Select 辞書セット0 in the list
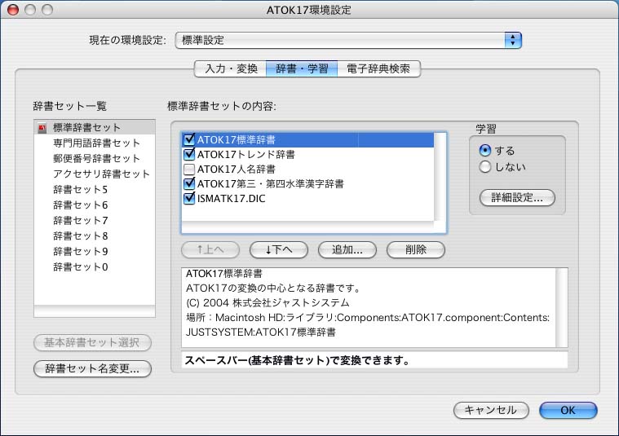Image resolution: width=619 pixels, height=436 pixels. point(95,267)
